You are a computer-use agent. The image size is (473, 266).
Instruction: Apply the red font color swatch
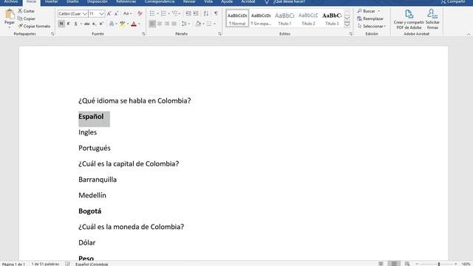click(134, 24)
